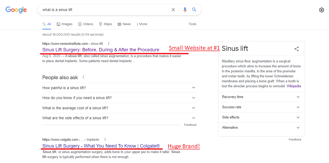329x163 pixels.
Task: Start voice search with microphone icon
Action: tap(185, 10)
